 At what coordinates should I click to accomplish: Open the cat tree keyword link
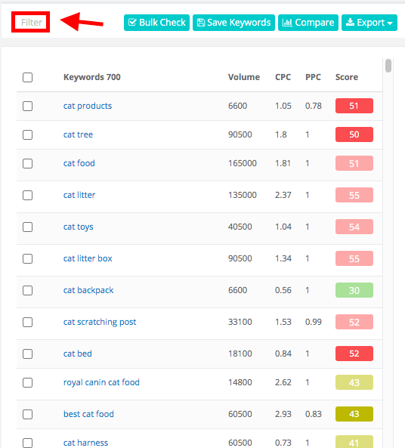[x=78, y=134]
